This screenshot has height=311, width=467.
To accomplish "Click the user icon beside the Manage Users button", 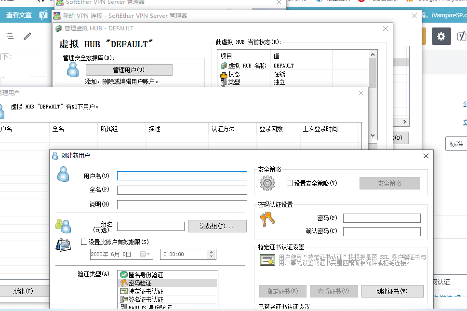I will [73, 69].
